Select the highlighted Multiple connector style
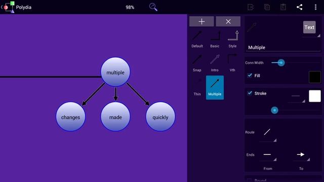324x182 pixels. pyautogui.click(x=215, y=87)
